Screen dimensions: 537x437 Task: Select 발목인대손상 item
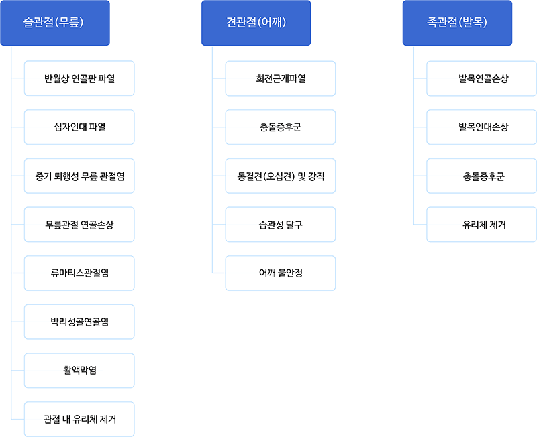(481, 127)
